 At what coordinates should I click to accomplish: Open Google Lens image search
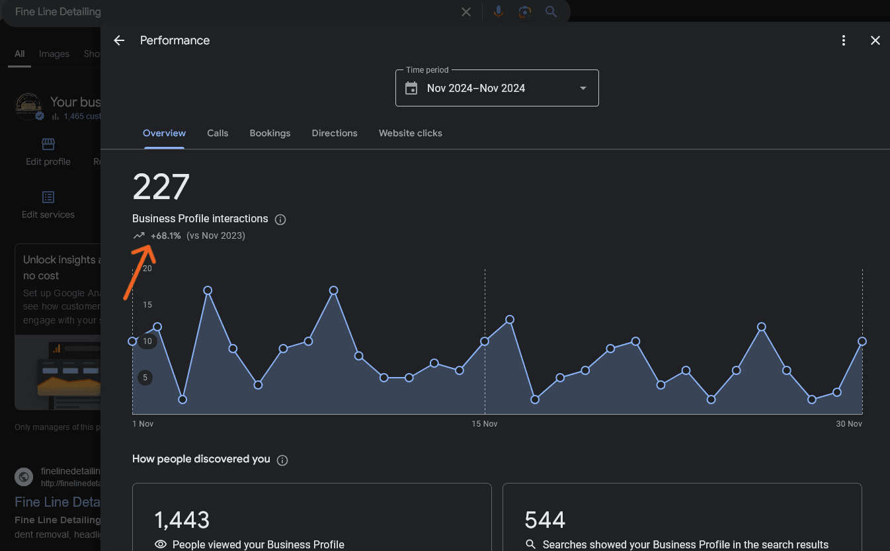(x=525, y=12)
